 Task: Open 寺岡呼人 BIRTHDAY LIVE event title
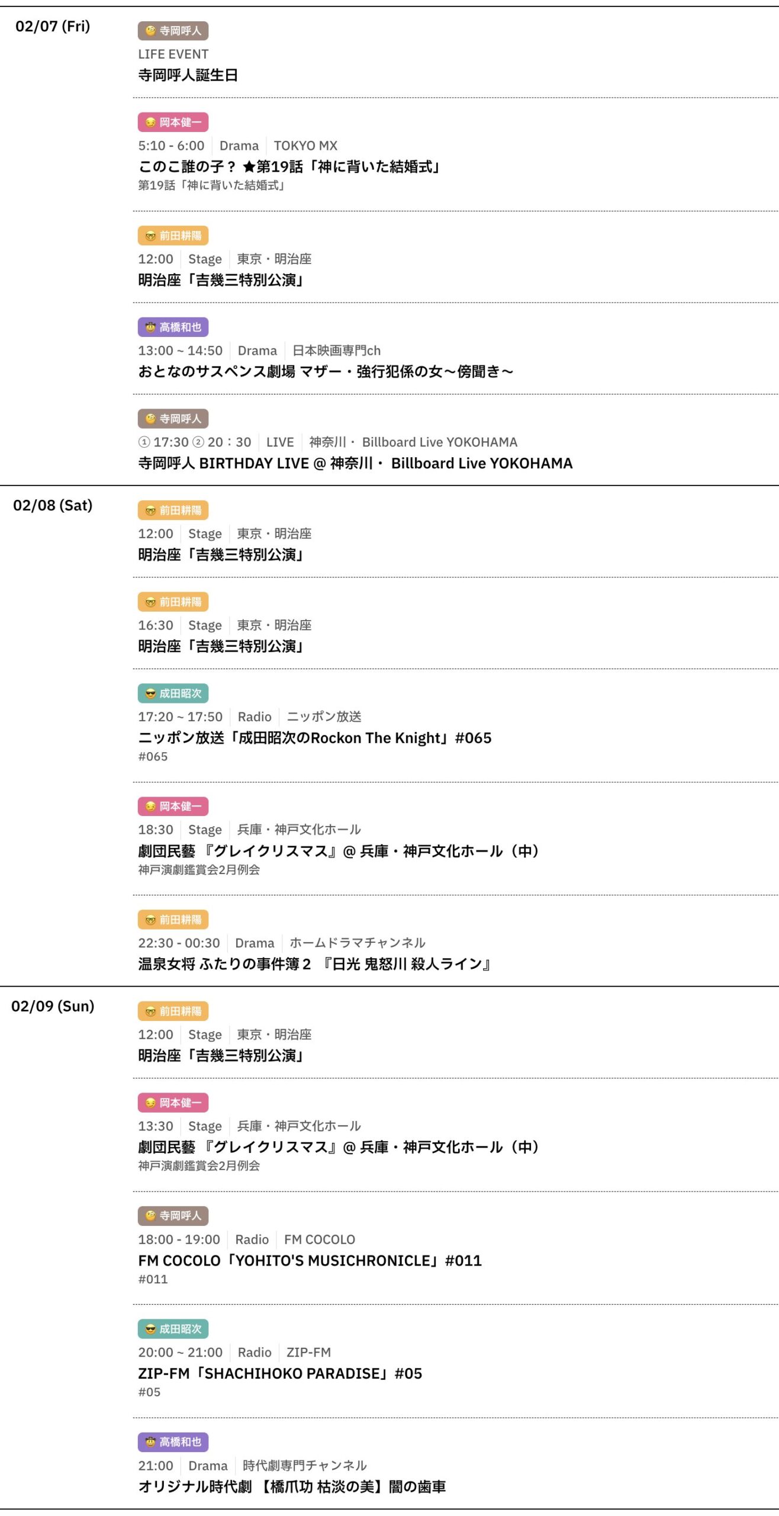(355, 464)
